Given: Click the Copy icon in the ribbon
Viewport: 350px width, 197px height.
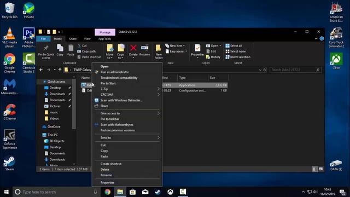Looking at the screenshot, I should [x=60, y=50].
